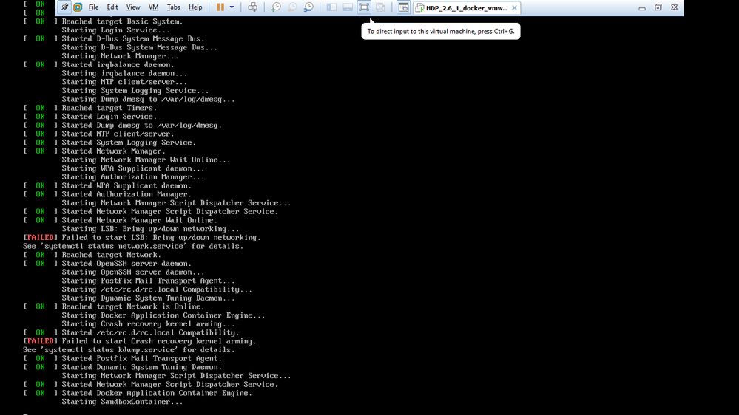
Task: Pause the virtual machine with suspend button
Action: pyautogui.click(x=220, y=7)
